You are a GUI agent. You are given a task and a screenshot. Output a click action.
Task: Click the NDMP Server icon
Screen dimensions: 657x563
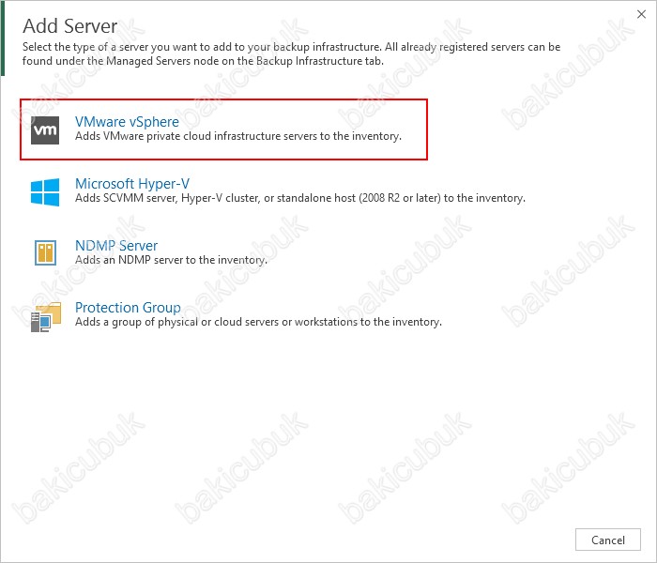[45, 252]
